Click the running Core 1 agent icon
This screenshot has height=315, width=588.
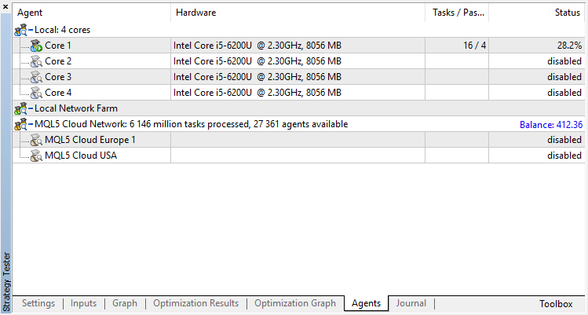pyautogui.click(x=36, y=46)
